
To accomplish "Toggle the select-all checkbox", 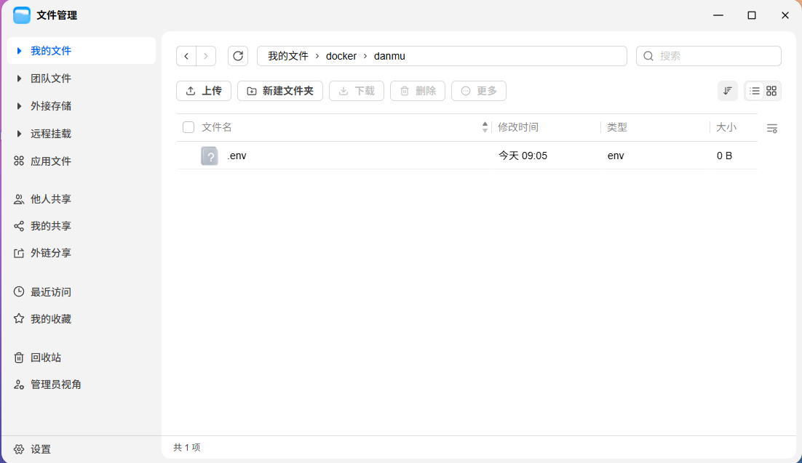I will pos(188,127).
